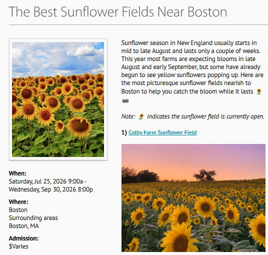Image resolution: width=268 pixels, height=255 pixels.
Task: Select the 'Wednesday, Sep 30, 2026 8:00p' end date
Action: click(51, 189)
